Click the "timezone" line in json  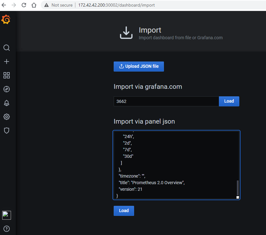coord(132,176)
